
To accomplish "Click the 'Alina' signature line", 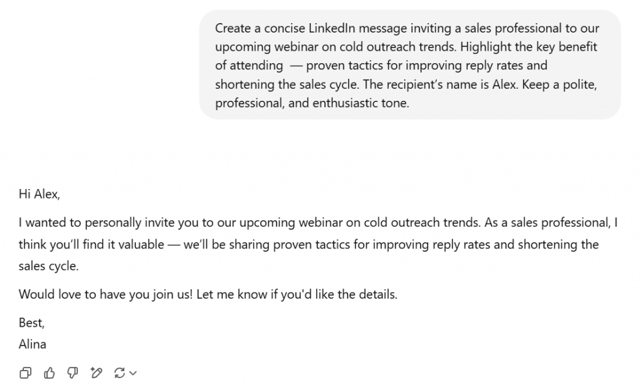I will [32, 344].
